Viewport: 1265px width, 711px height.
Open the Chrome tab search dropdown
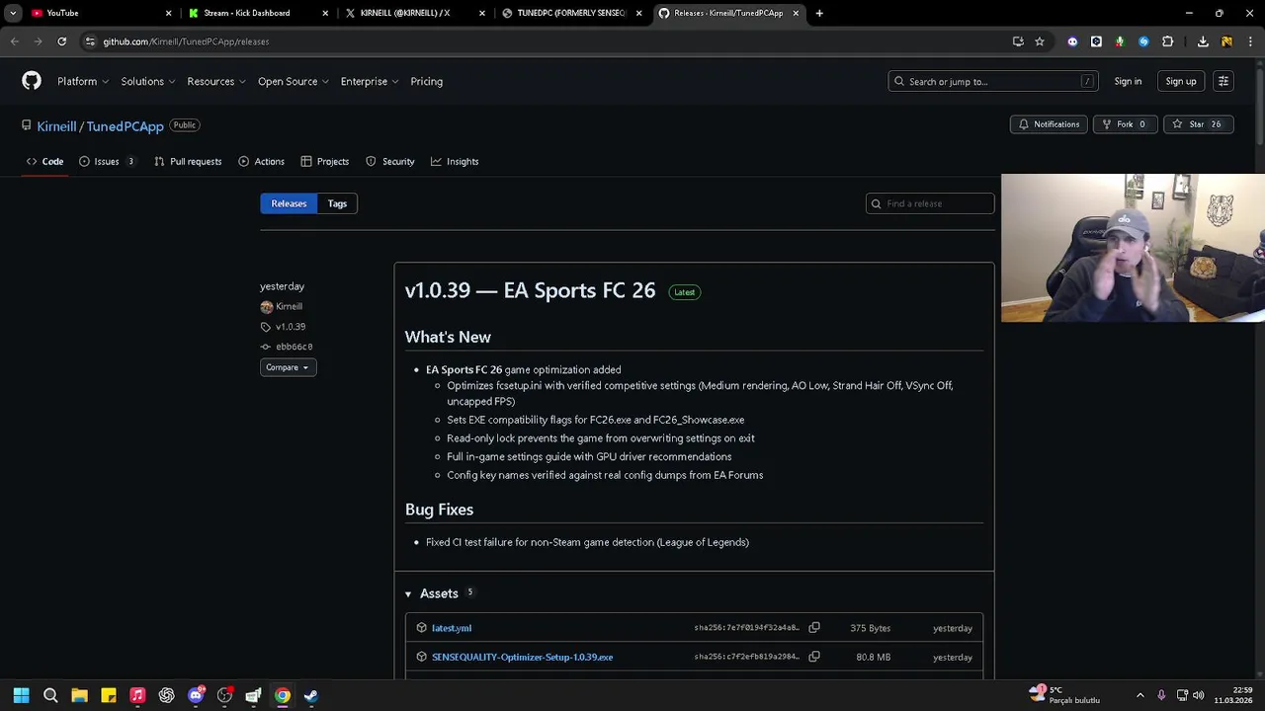[13, 13]
